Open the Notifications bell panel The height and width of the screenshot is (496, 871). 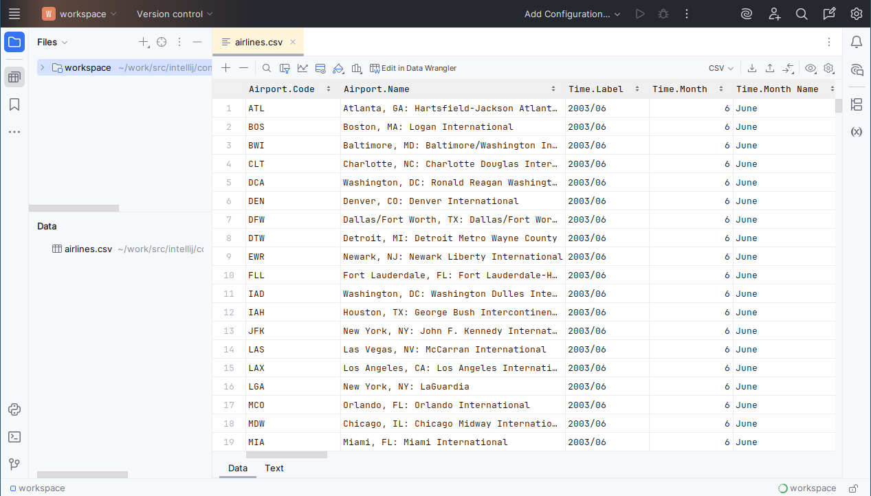tap(856, 42)
